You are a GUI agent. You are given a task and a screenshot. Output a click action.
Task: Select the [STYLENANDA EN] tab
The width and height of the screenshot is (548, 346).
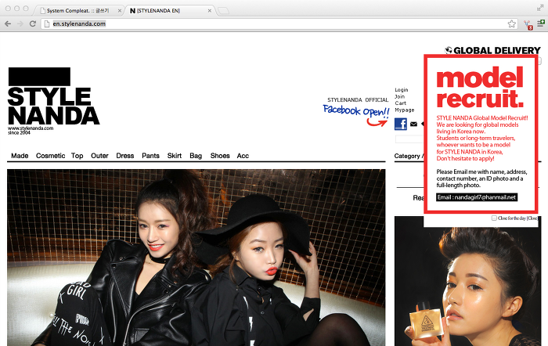pyautogui.click(x=169, y=11)
